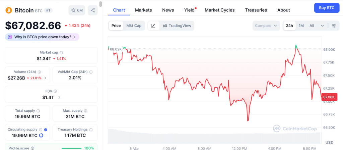Open the Markets tab
The image size is (343, 150).
pyautogui.click(x=143, y=10)
